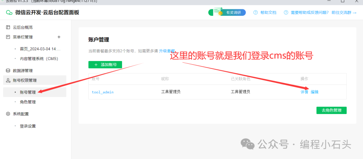
Task: Edit the tool_admin account via 编辑
Action: coord(315,92)
